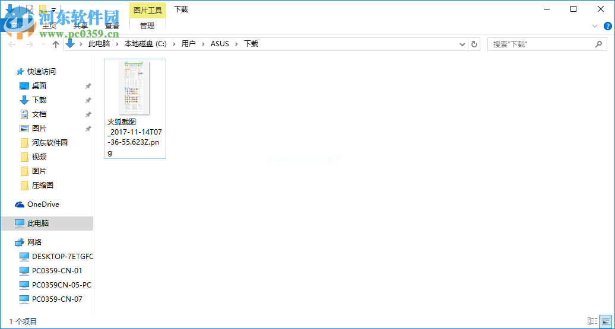Collapse the 快速访问 tree section

tap(9, 72)
